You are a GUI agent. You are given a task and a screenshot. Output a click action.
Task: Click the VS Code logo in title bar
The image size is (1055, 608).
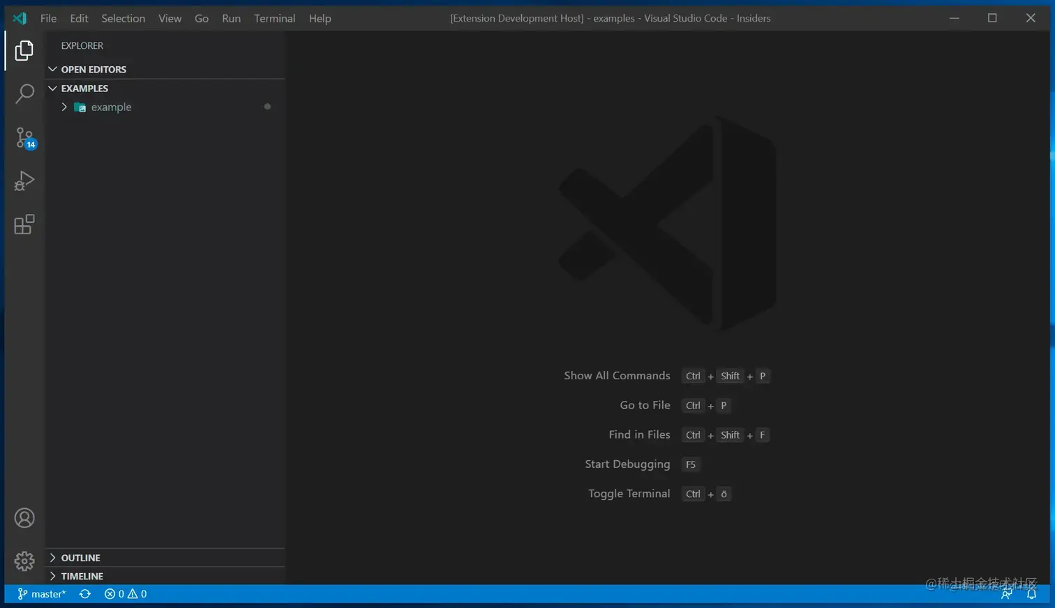(x=20, y=18)
